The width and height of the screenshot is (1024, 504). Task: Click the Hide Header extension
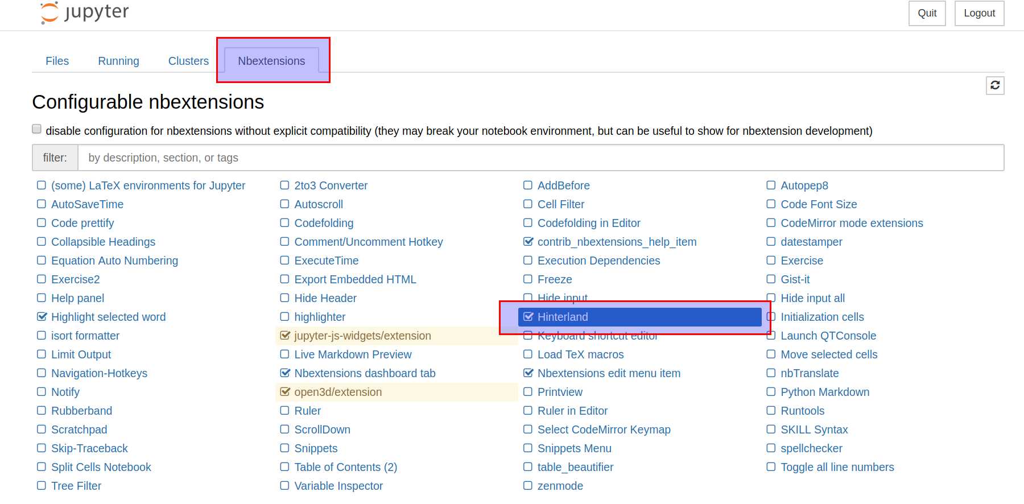(x=325, y=298)
